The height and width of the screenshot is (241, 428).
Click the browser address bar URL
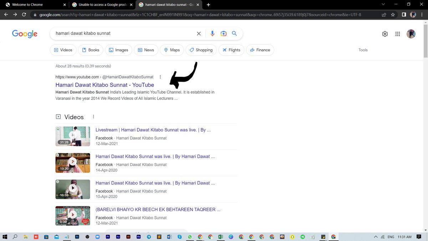coord(200,15)
